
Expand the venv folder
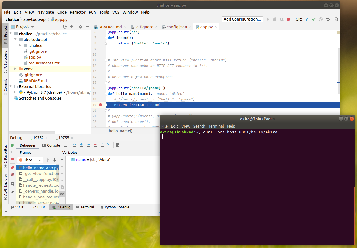(x=15, y=69)
